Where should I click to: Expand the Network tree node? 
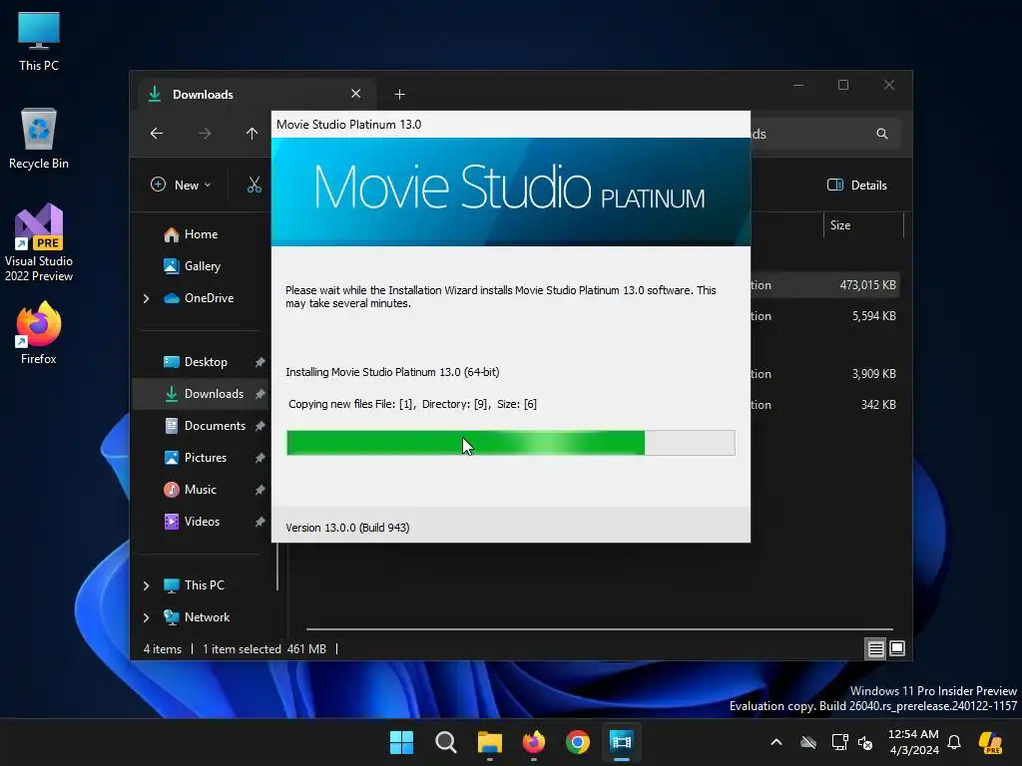[x=146, y=617]
